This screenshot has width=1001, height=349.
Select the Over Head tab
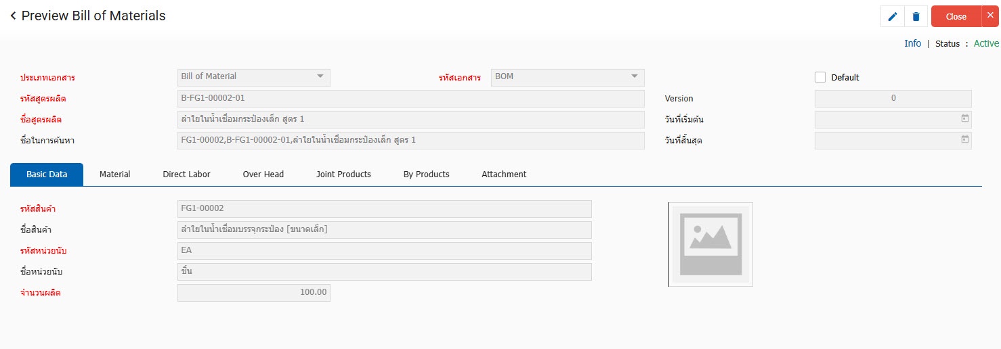click(x=263, y=174)
